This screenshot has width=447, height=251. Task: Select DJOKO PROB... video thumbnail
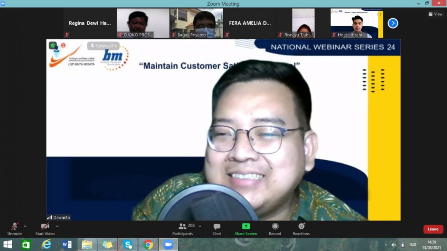tap(143, 23)
